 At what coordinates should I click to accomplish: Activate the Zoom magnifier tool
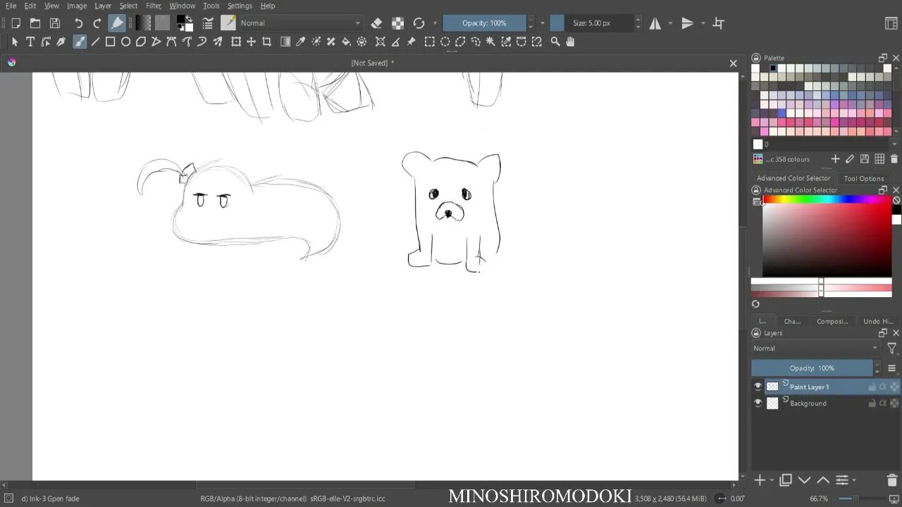coord(555,42)
